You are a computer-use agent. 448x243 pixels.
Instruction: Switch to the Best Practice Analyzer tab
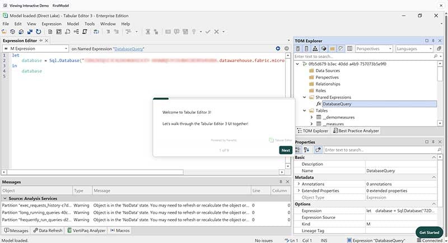pos(356,130)
